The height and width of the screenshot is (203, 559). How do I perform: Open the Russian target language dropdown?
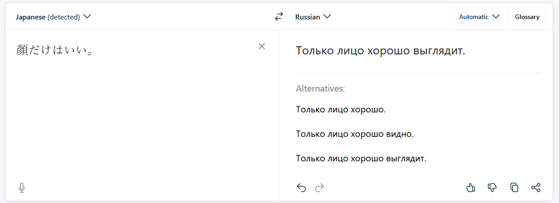pyautogui.click(x=313, y=17)
